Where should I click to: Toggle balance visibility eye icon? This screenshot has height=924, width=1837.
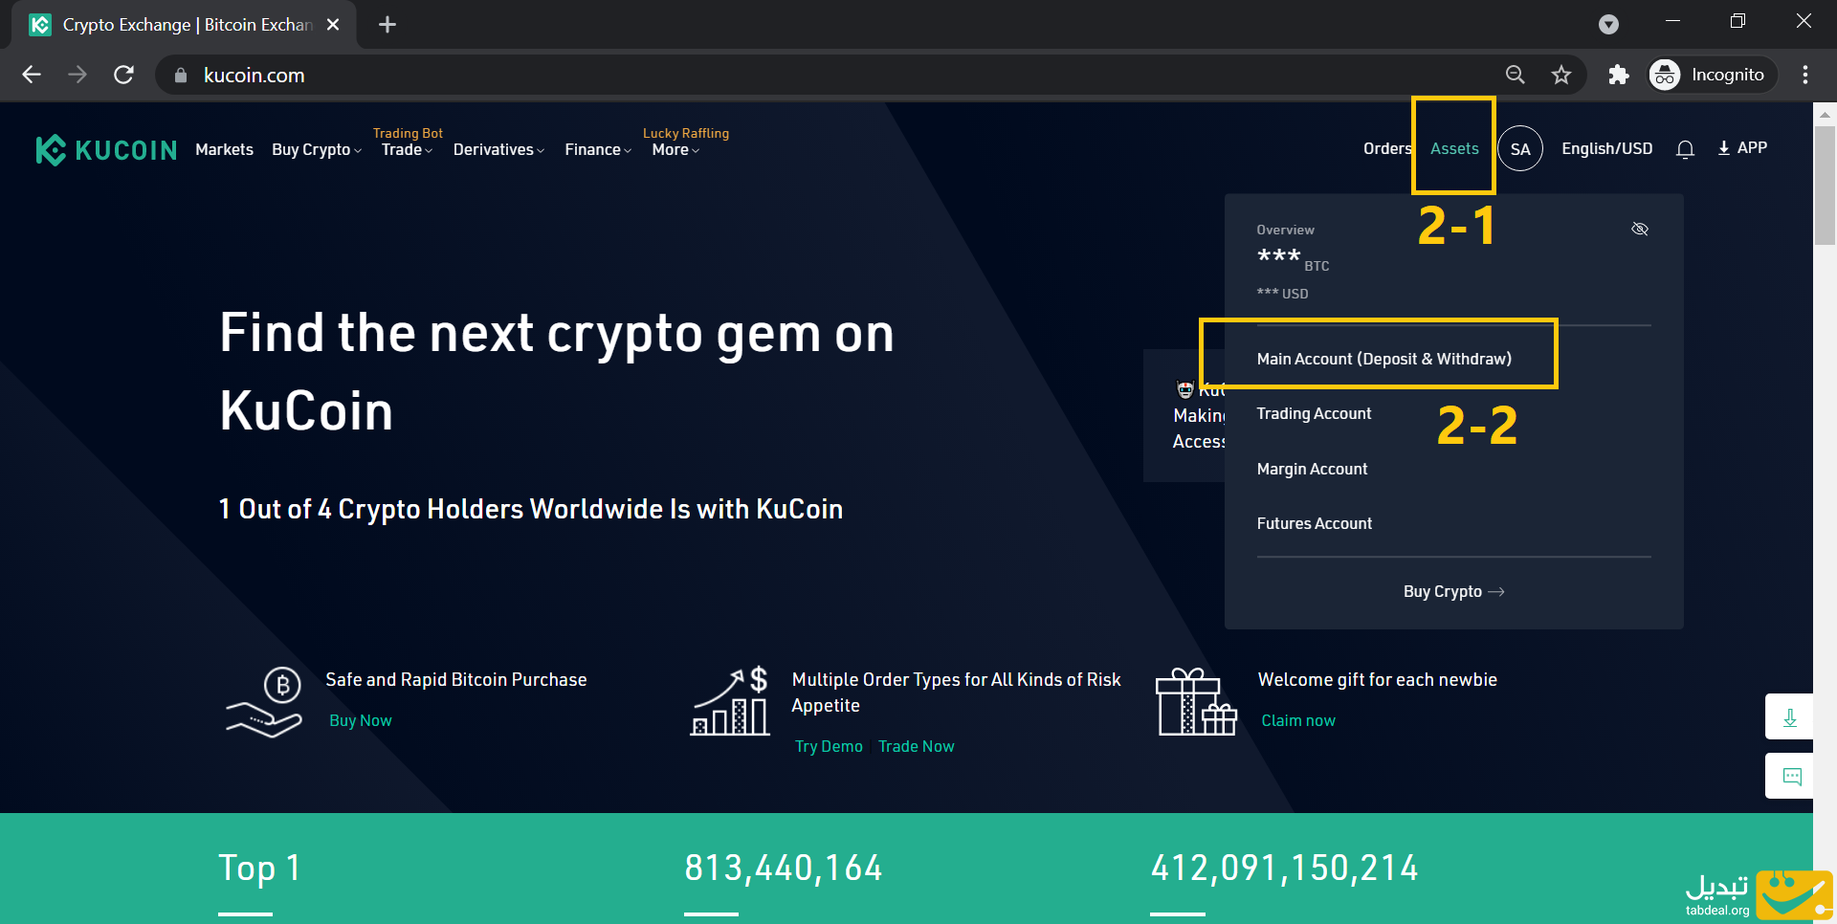[1640, 229]
